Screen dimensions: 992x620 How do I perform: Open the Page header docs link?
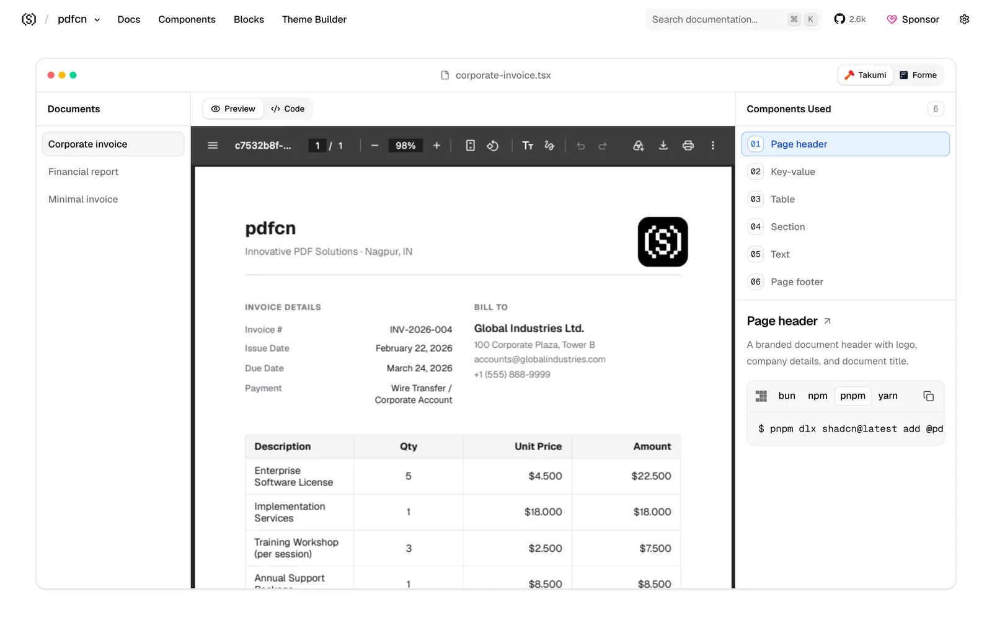tap(789, 321)
